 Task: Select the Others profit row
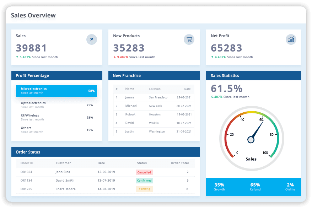pyautogui.click(x=56, y=129)
